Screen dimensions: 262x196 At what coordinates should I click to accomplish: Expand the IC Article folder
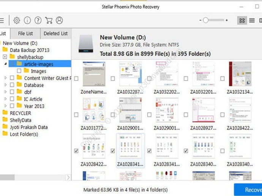click(x=6, y=99)
